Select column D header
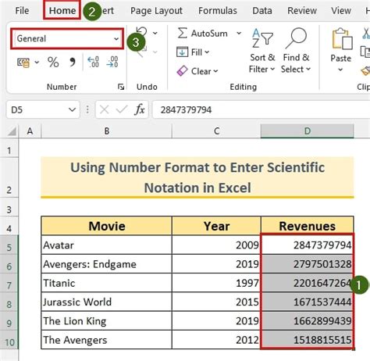 (308, 131)
